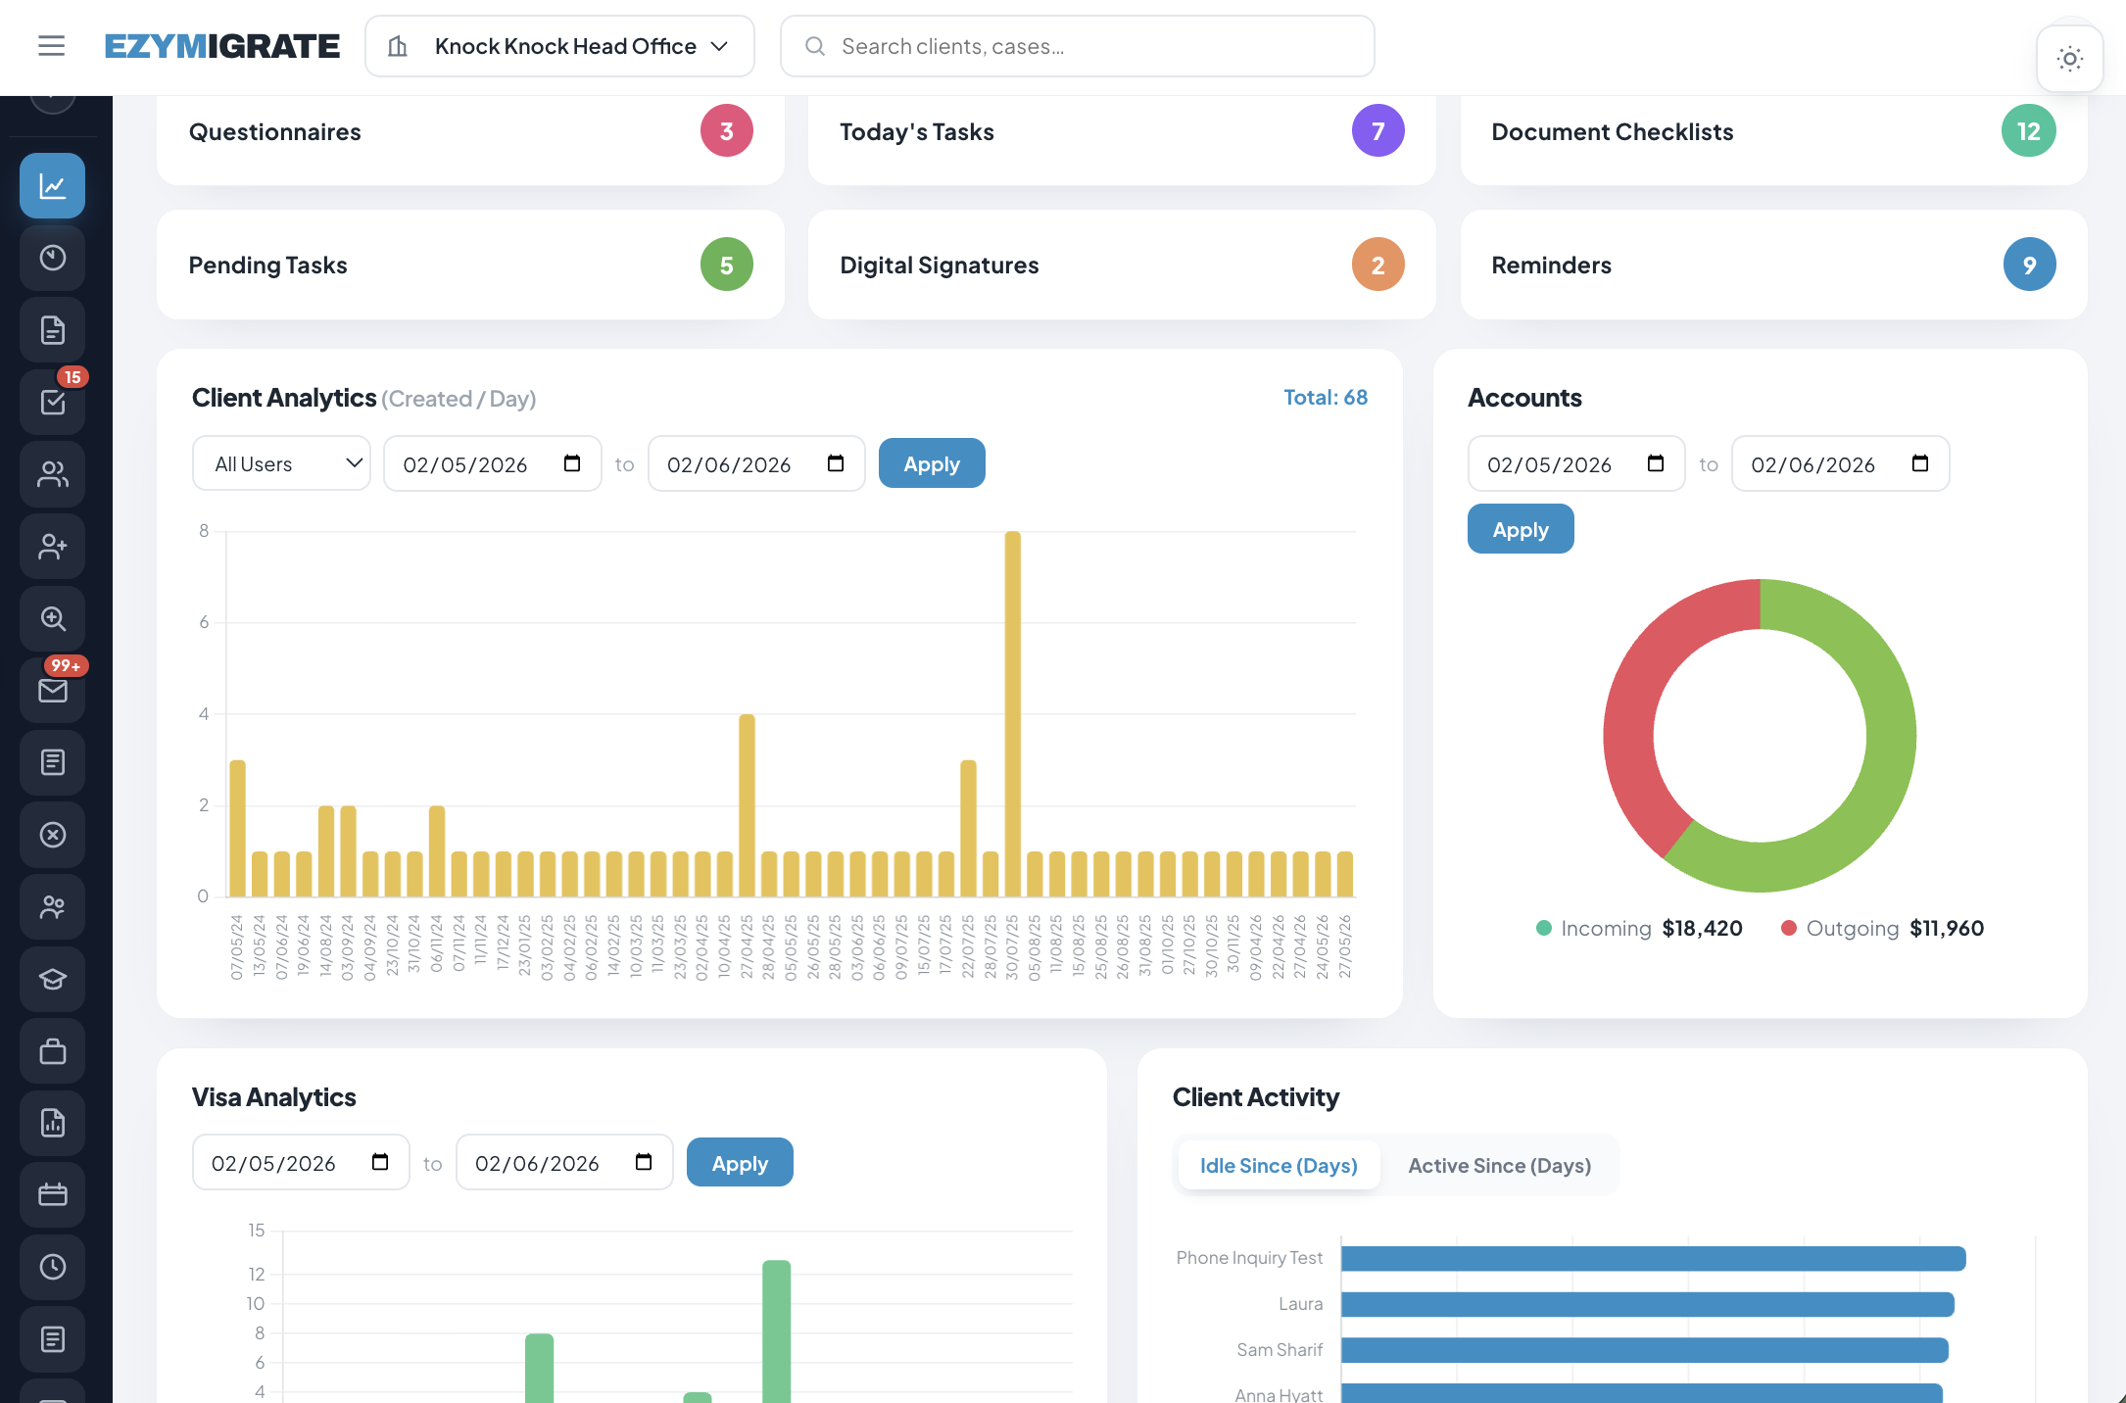Open the briefcase icon in sidebar
Image resolution: width=2126 pixels, height=1403 pixels.
tap(53, 1051)
